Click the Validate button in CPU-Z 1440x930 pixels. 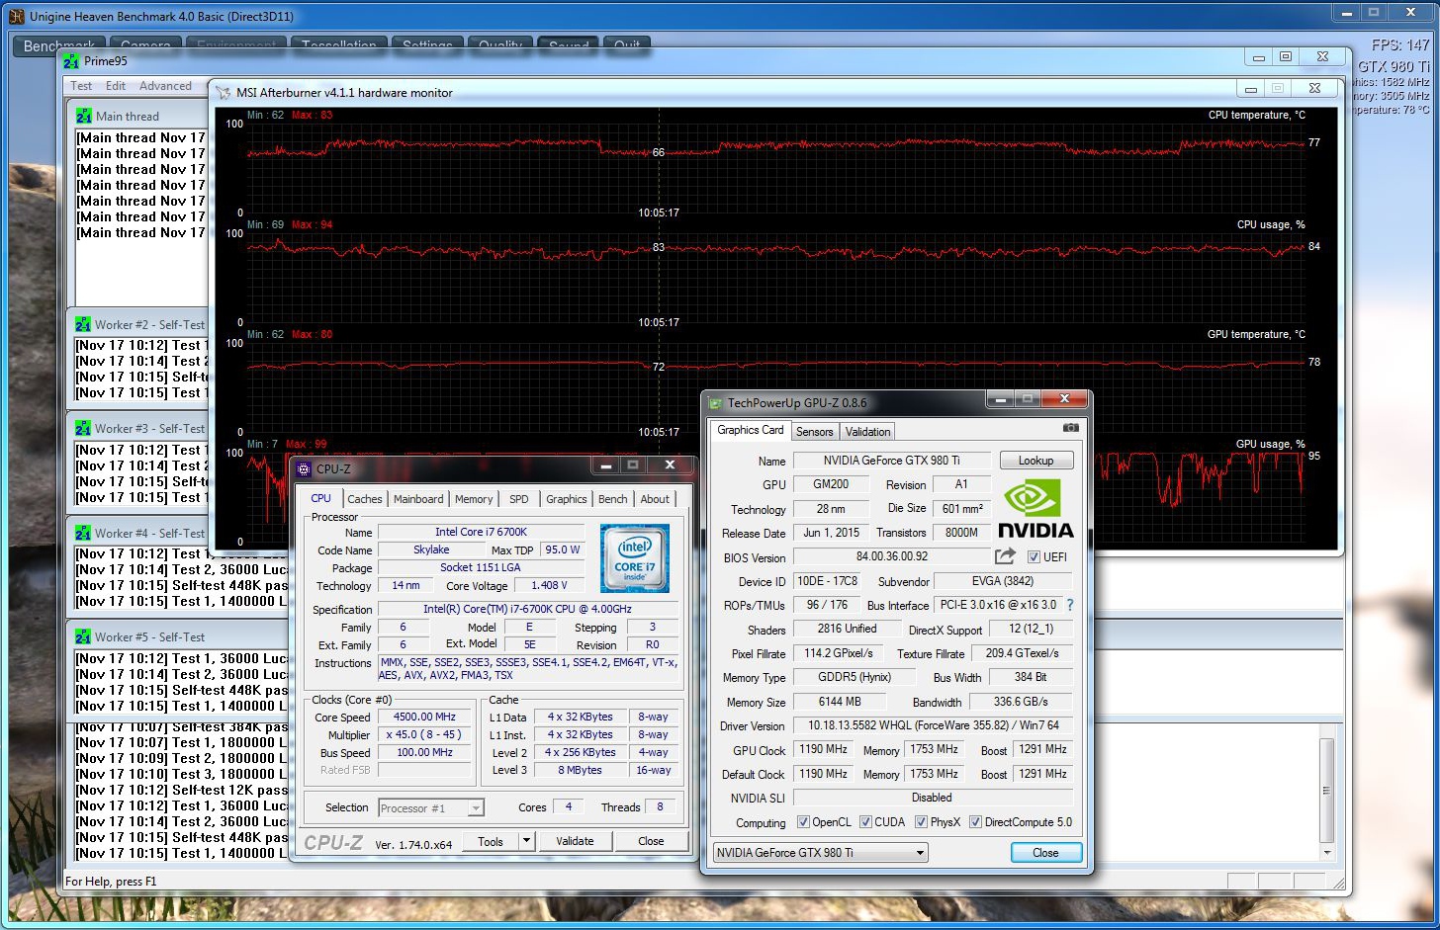pos(575,841)
